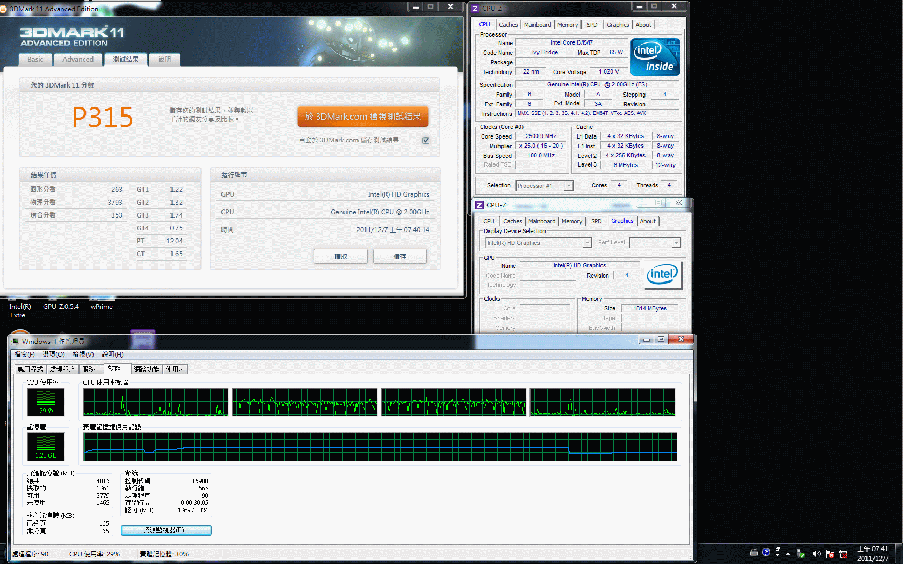Open the Action Center flag icon
Screen dimensions: 903x564
coord(829,553)
